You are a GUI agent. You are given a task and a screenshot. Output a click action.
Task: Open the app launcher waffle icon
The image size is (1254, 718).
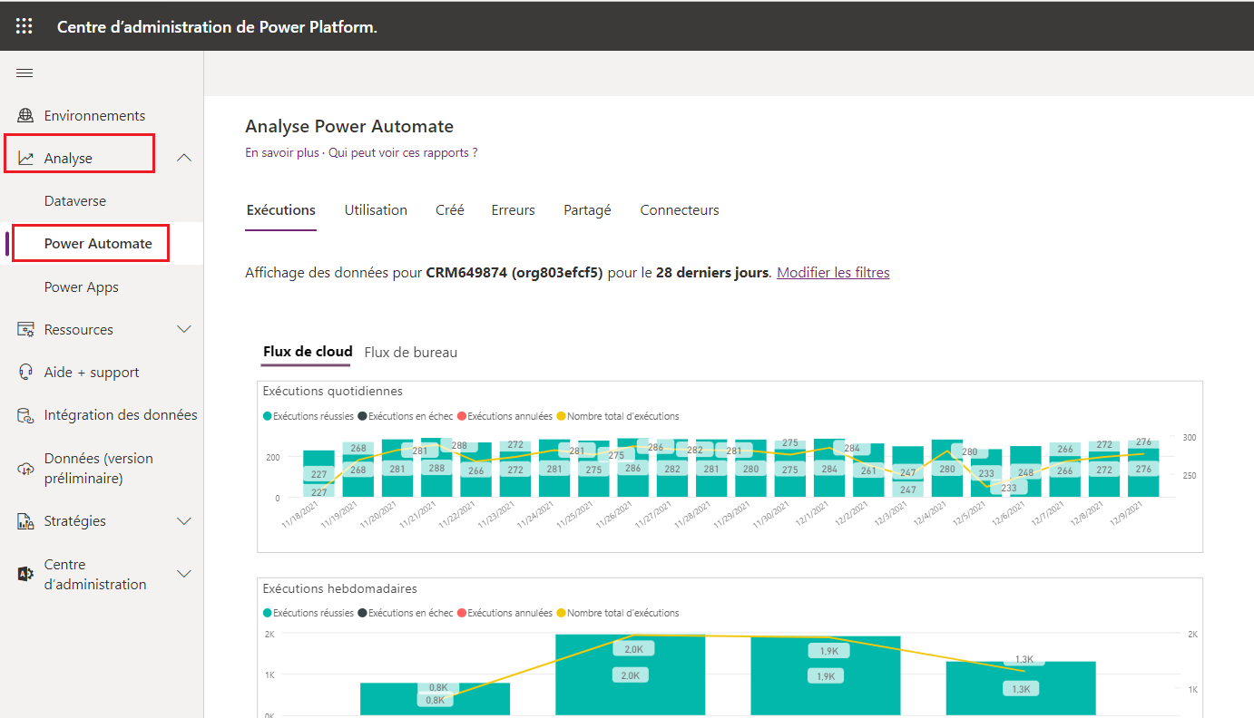(24, 26)
